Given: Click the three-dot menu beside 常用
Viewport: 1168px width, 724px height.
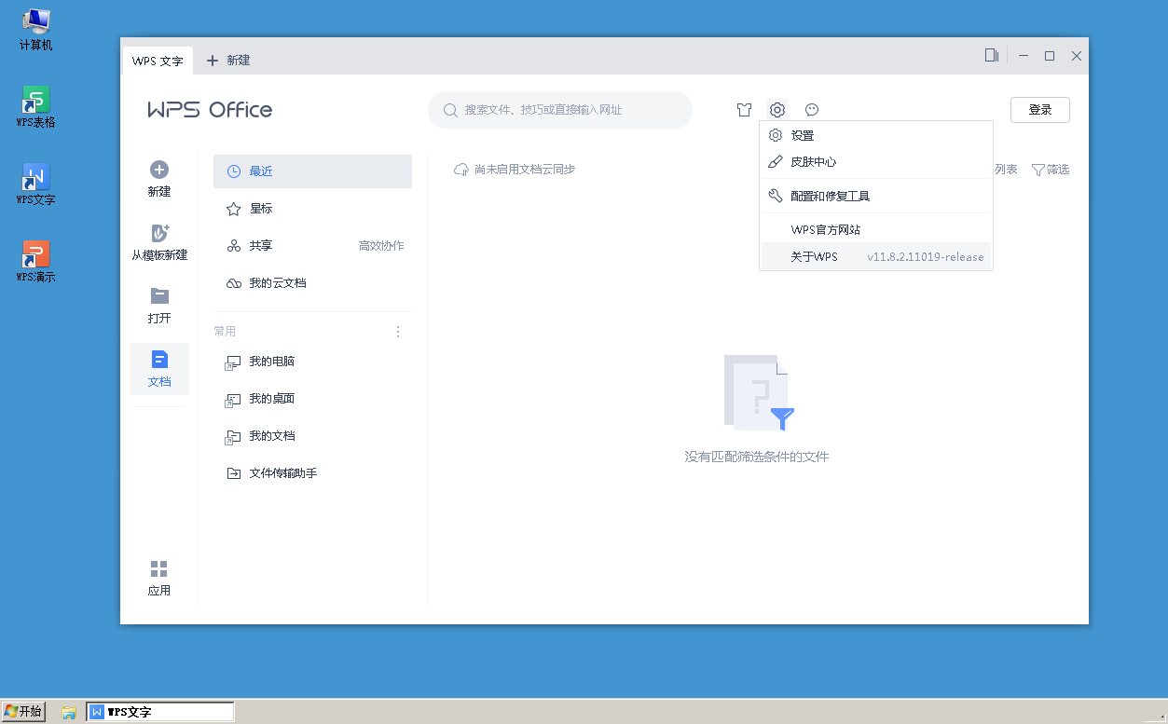Looking at the screenshot, I should click(398, 332).
